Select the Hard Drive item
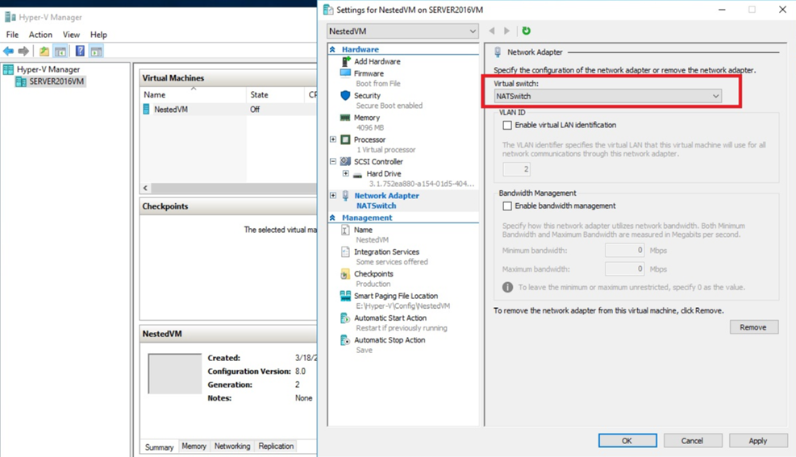This screenshot has height=457, width=796. click(383, 173)
